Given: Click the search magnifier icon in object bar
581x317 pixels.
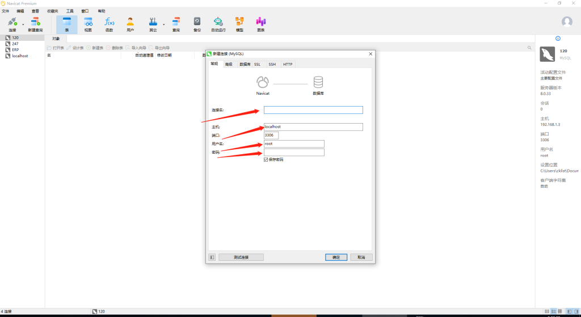Looking at the screenshot, I should click(x=529, y=48).
